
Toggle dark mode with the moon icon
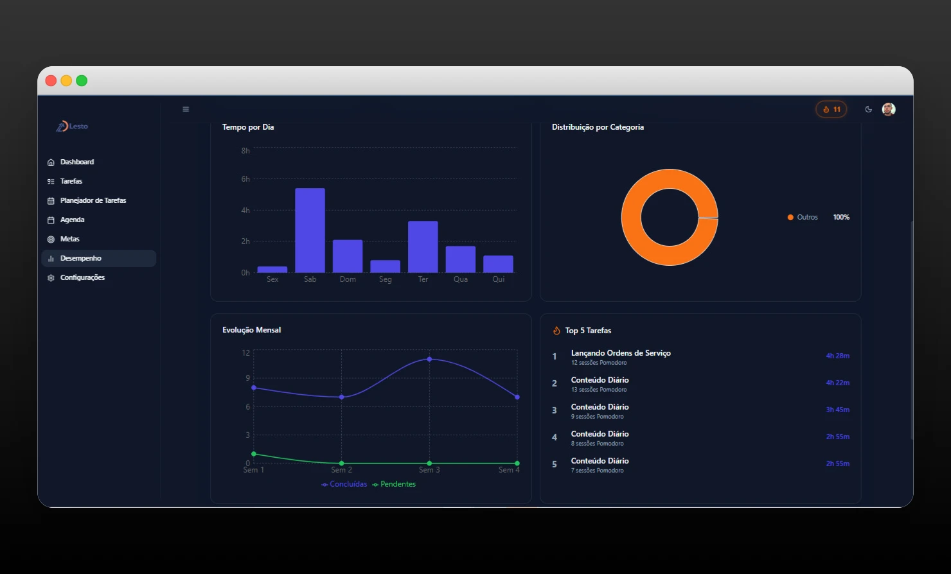tap(869, 109)
